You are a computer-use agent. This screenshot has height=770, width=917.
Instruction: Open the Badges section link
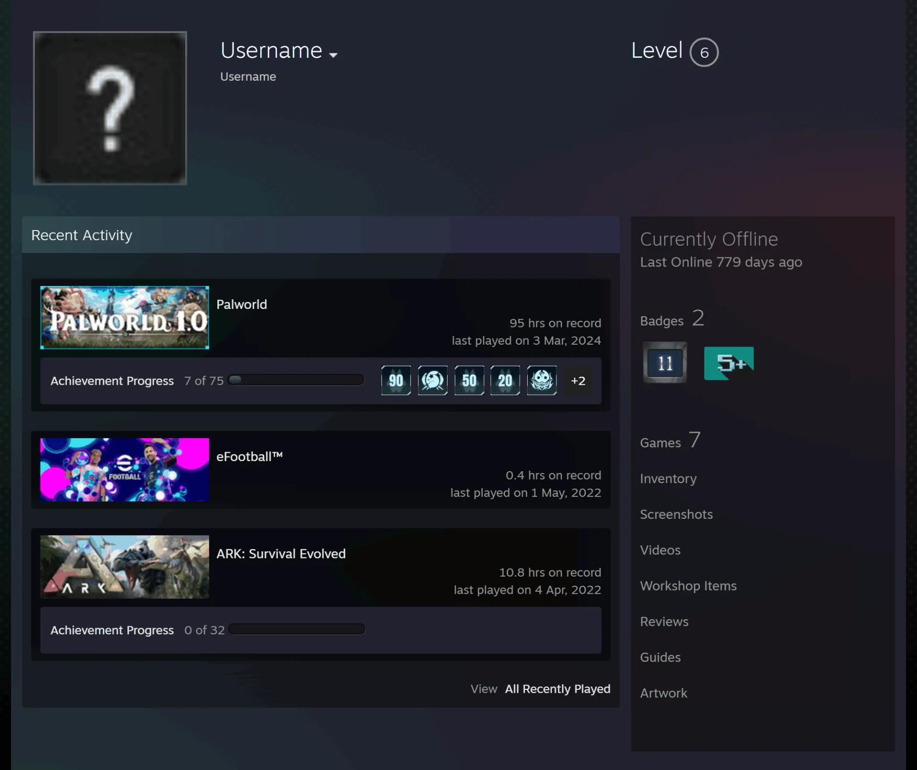pos(672,318)
